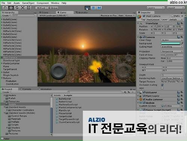Toggle the Static checkbox
This screenshot has width=187, height=141.
[x=172, y=16]
